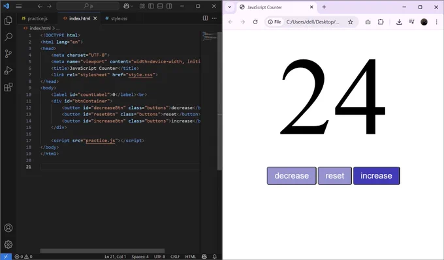444x260 pixels.
Task: Follow the style.css link on line 7
Action: tap(140, 75)
